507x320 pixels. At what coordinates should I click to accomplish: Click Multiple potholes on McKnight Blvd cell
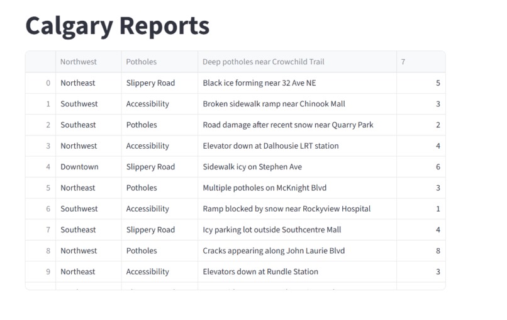pyautogui.click(x=297, y=188)
